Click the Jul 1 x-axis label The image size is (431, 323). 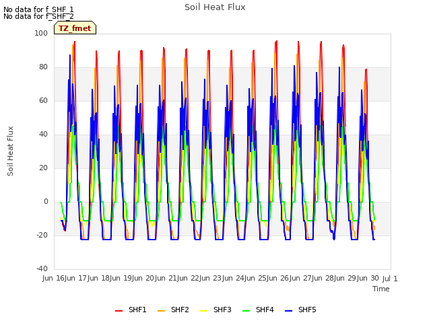[x=390, y=279]
